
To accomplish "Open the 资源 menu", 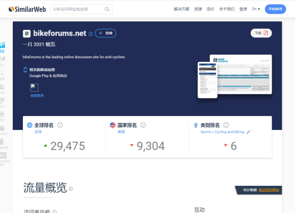I will pyautogui.click(x=198, y=9).
